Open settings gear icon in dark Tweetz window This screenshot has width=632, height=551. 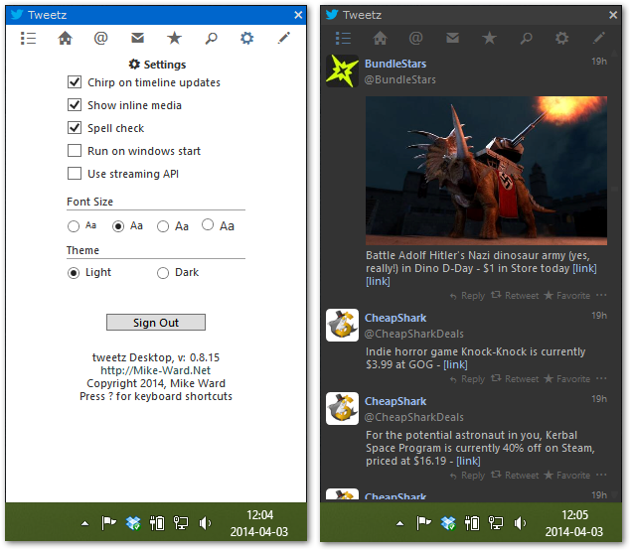(x=562, y=39)
